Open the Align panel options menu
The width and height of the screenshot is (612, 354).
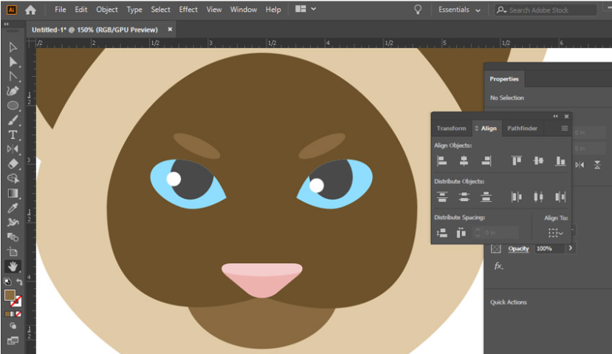(564, 128)
